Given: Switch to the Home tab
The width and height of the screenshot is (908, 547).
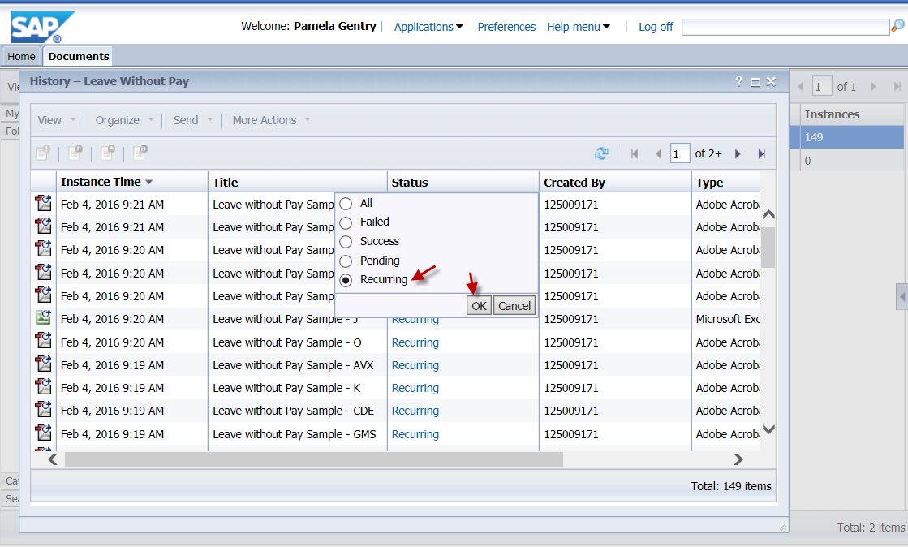Looking at the screenshot, I should coord(21,56).
